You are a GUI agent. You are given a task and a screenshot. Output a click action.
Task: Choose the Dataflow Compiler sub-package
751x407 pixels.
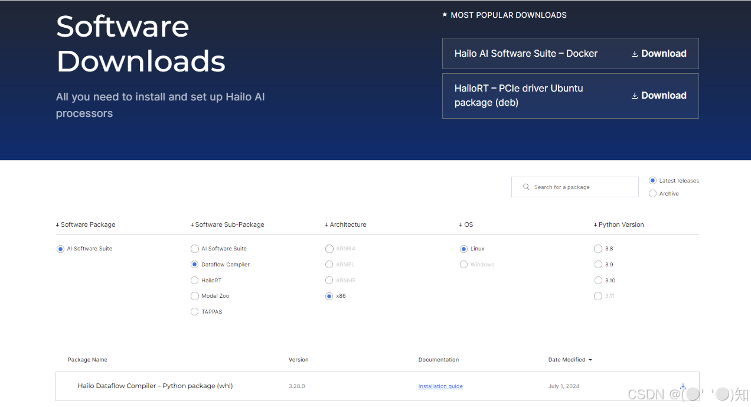coord(195,265)
